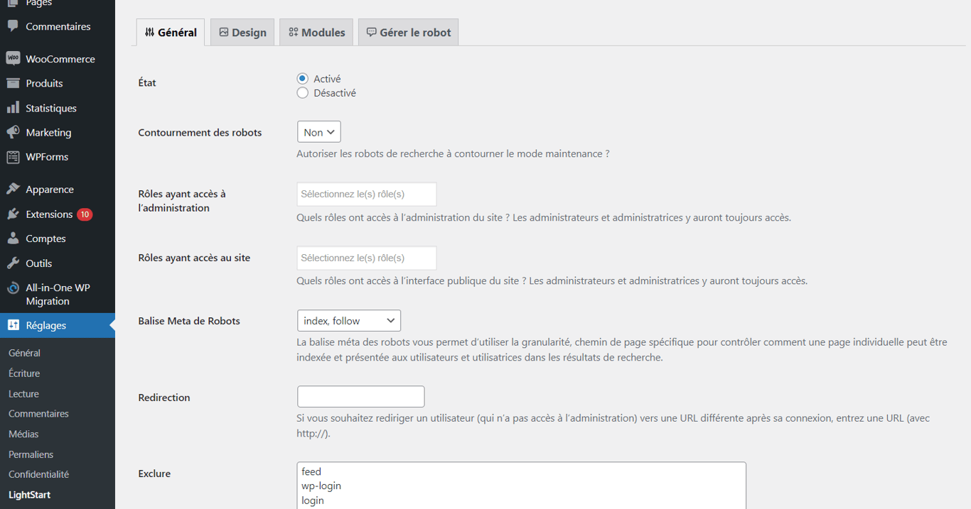Open the LightStart settings page
The height and width of the screenshot is (509, 971).
tap(29, 494)
